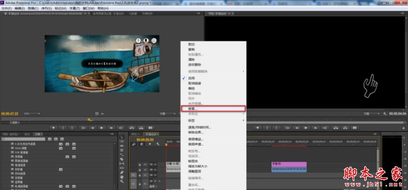This screenshot has height=190, width=408.
Task: Click Overwrite button in Source monitor
Action: pyautogui.click(x=141, y=128)
